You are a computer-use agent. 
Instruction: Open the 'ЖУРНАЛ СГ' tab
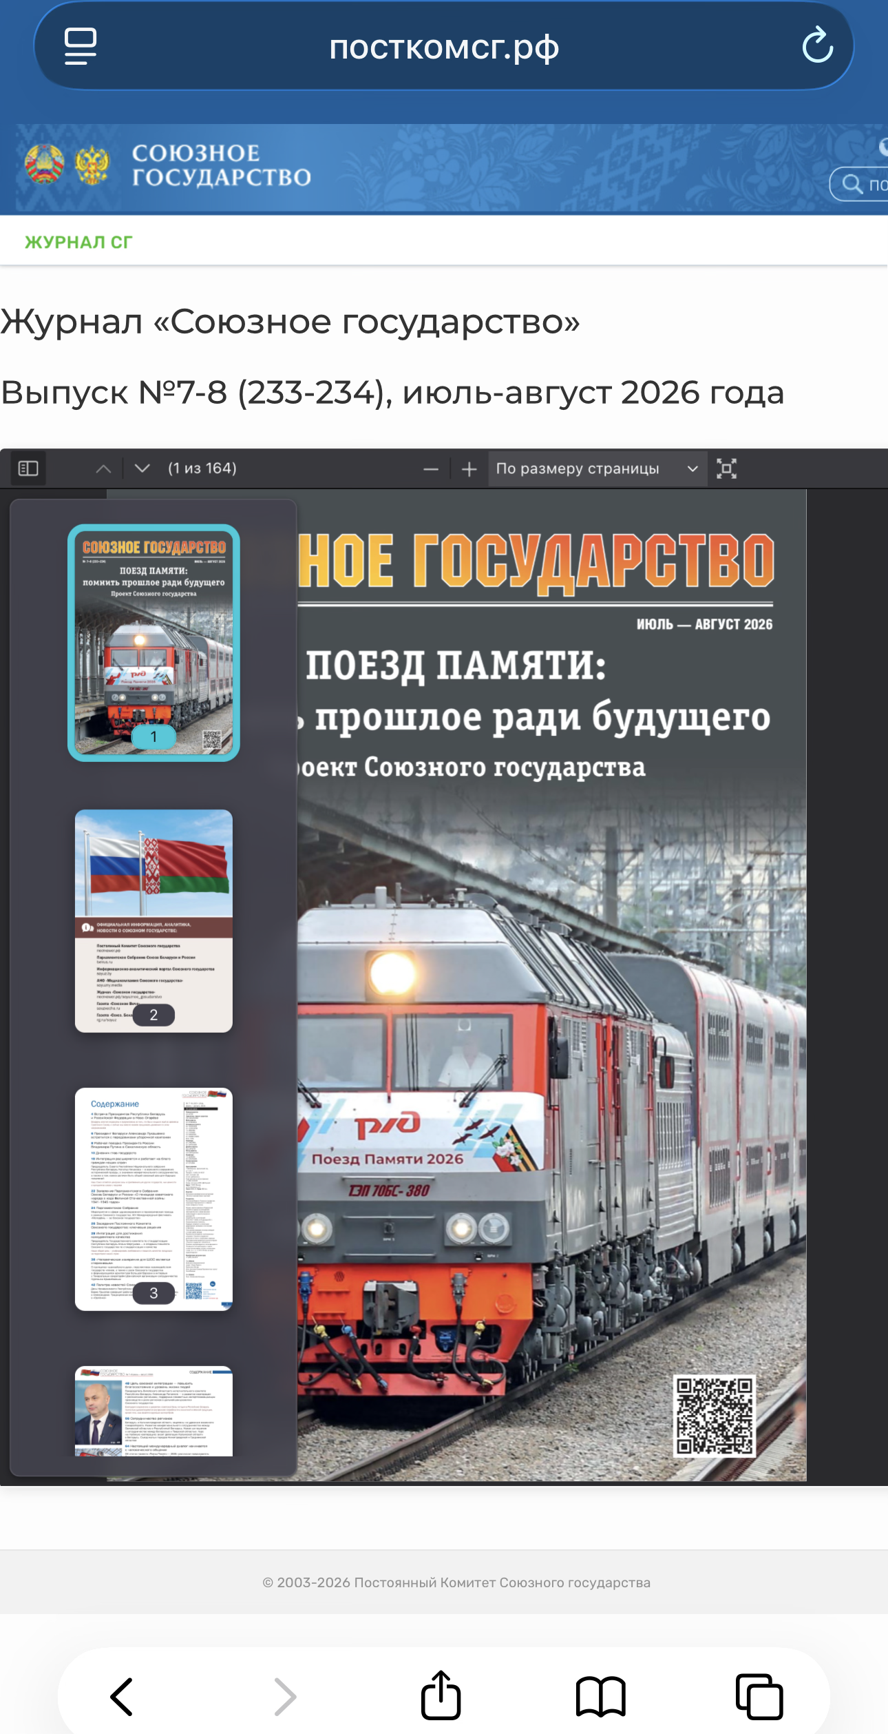pyautogui.click(x=78, y=242)
